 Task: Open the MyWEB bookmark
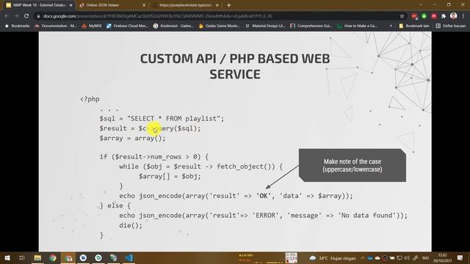click(x=92, y=26)
